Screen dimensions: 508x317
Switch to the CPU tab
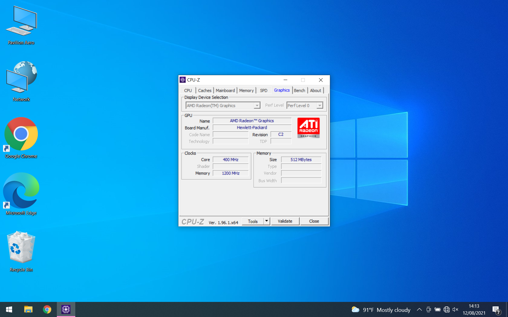click(x=188, y=91)
